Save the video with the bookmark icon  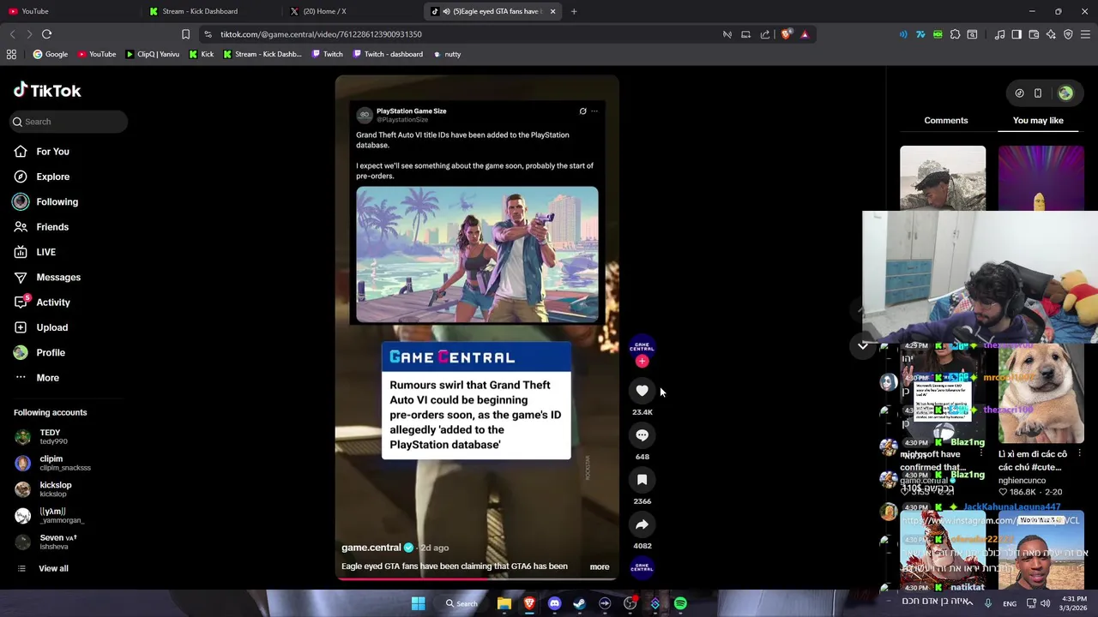pyautogui.click(x=642, y=480)
